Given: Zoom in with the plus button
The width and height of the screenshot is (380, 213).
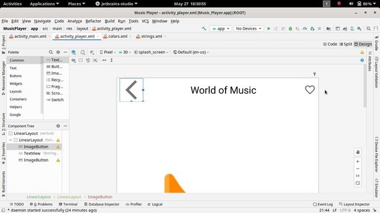Looking at the screenshot, I should pos(357,162).
